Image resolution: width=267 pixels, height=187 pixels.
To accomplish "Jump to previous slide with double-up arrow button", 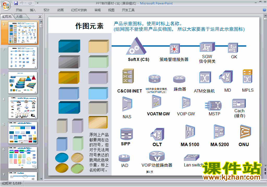I will click(x=265, y=170).
